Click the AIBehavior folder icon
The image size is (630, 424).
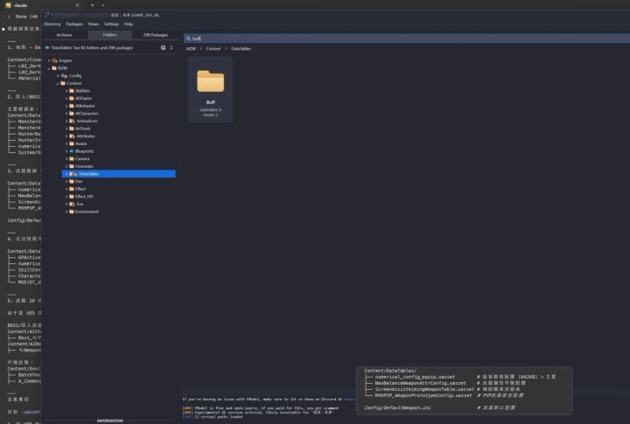pos(72,106)
